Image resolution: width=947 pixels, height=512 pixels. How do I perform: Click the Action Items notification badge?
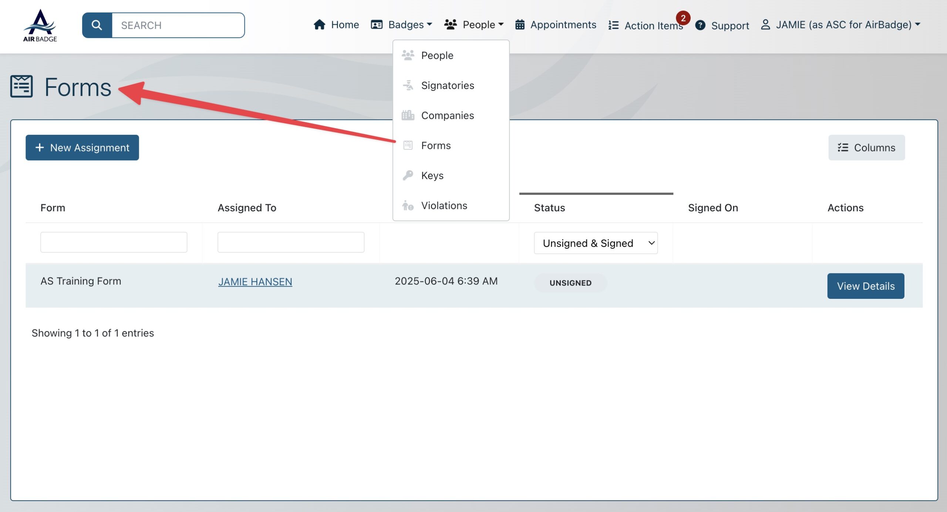(x=683, y=18)
